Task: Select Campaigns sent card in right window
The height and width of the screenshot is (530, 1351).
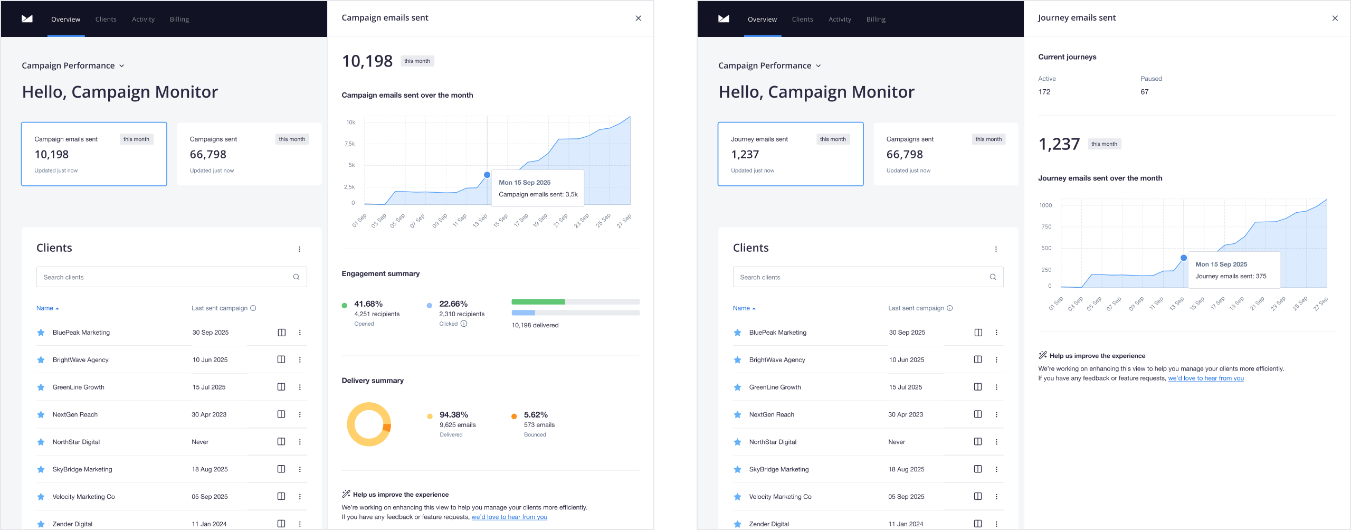Action: tap(946, 154)
